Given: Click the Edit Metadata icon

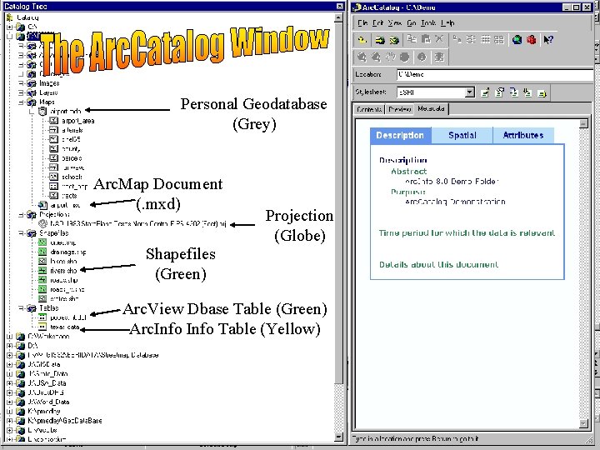Looking at the screenshot, I should click(485, 92).
